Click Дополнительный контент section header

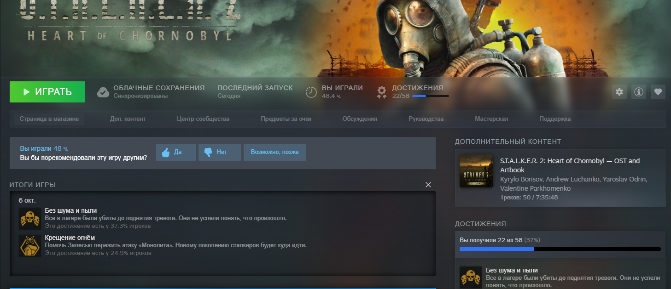click(508, 142)
